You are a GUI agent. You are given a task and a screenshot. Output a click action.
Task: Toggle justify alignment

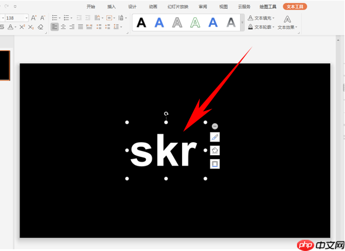point(81,27)
